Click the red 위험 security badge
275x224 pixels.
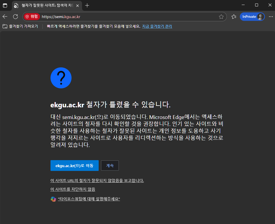click(32, 17)
